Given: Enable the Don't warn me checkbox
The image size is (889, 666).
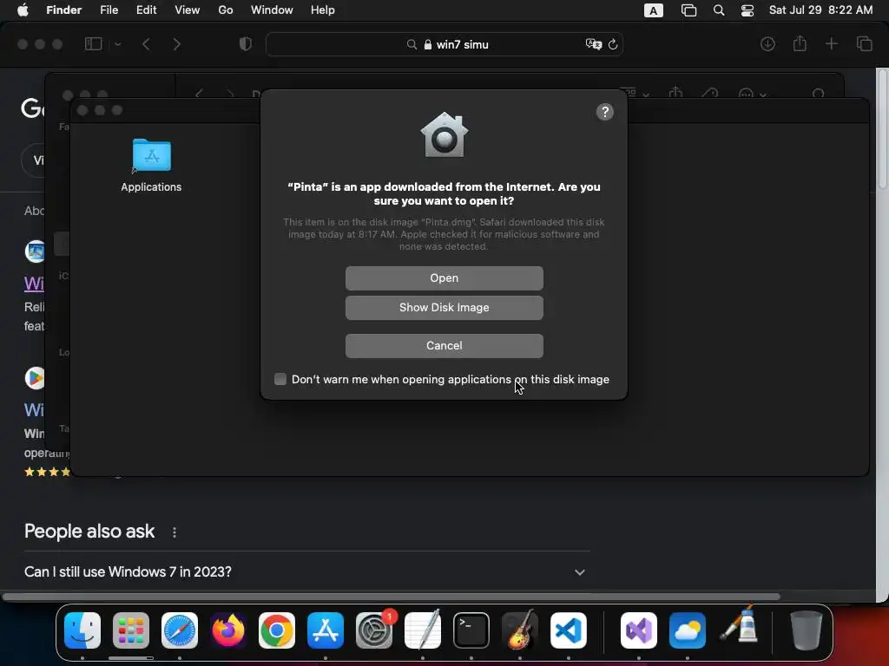Looking at the screenshot, I should (x=280, y=379).
